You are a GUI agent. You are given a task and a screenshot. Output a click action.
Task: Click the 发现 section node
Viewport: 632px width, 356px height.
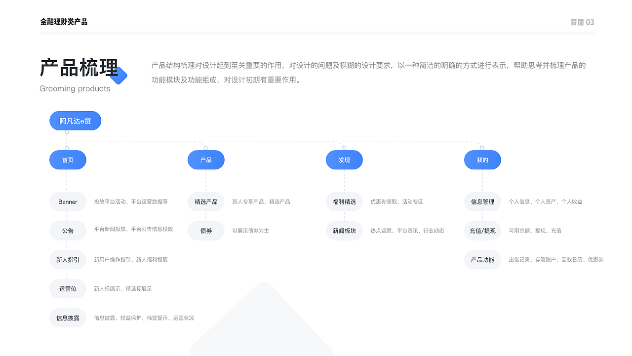coord(344,159)
